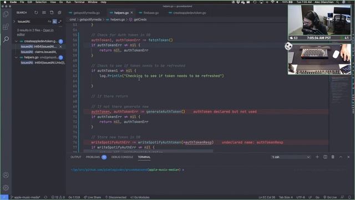Collapse helpers.go search results group
This screenshot has width=355, height=200.
16,57
